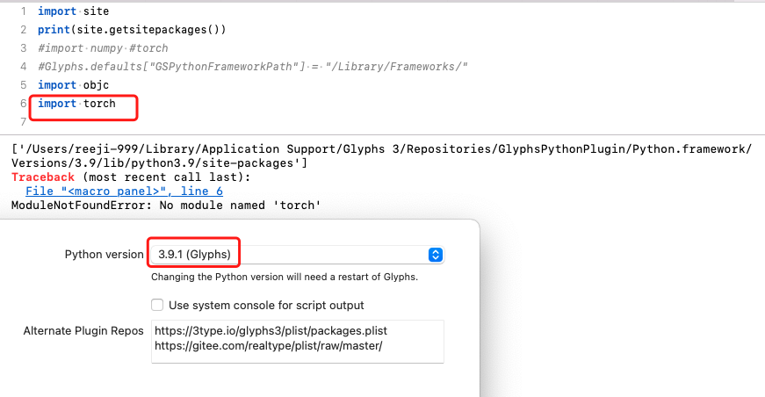Click the '#import numpy #torch' comment line
The width and height of the screenshot is (765, 397).
pos(103,48)
